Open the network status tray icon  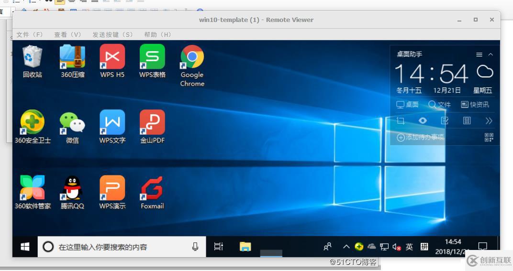(x=384, y=247)
